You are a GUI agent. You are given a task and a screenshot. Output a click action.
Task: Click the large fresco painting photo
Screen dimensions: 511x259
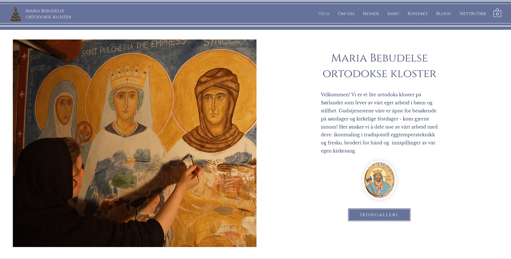click(x=134, y=143)
